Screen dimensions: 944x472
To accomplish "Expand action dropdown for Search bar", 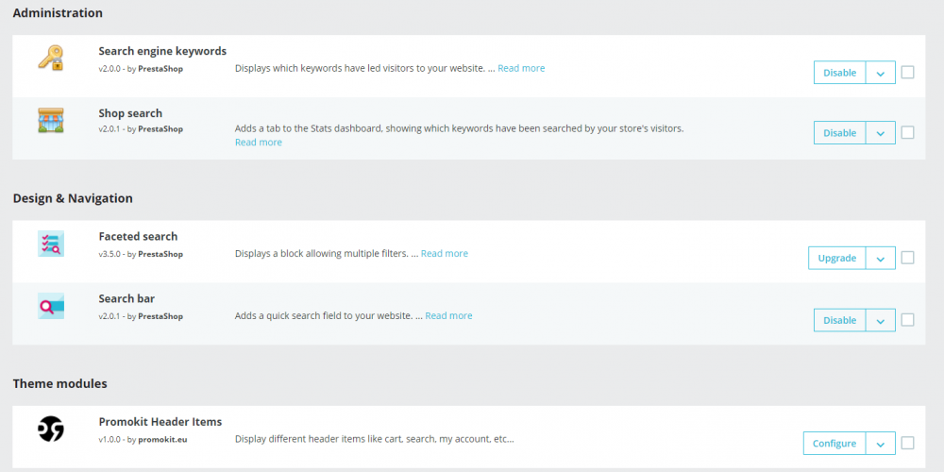I will 880,321.
